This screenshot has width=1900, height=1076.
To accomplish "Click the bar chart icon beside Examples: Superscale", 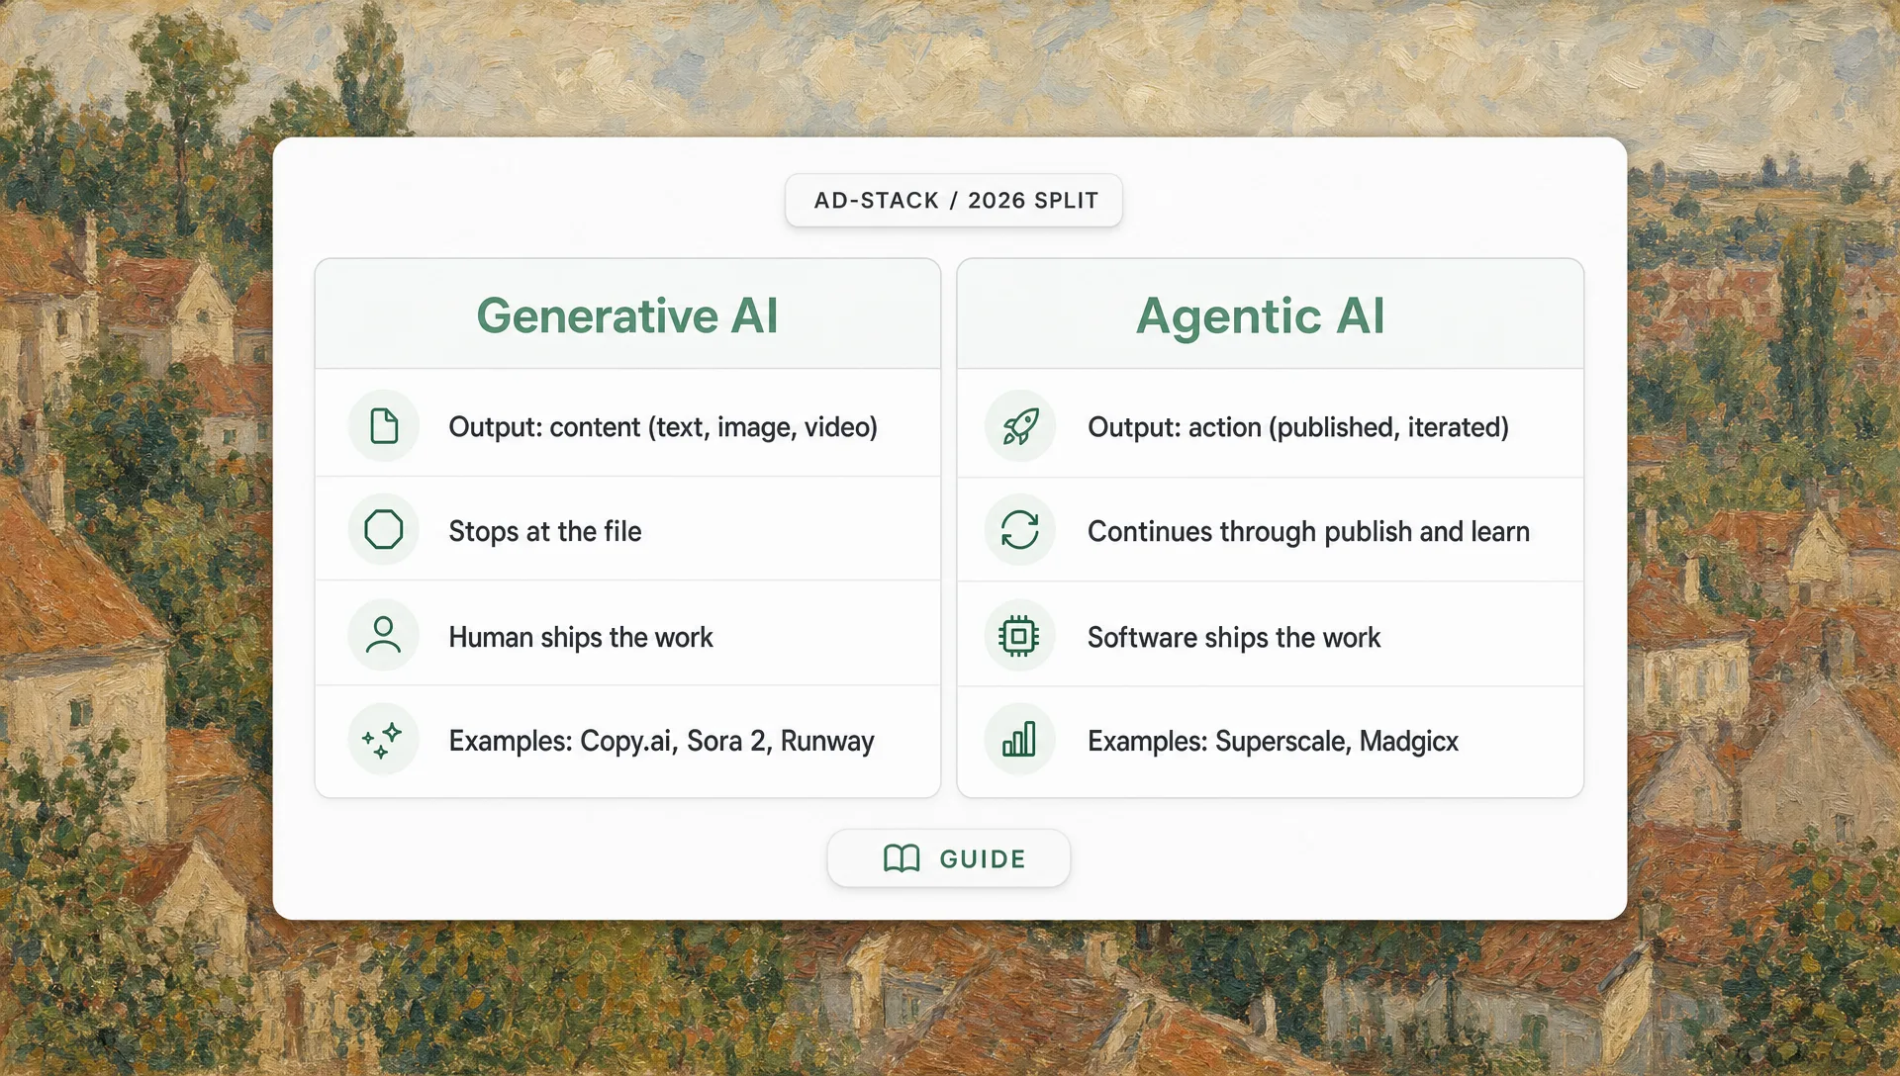I will click(x=1020, y=740).
